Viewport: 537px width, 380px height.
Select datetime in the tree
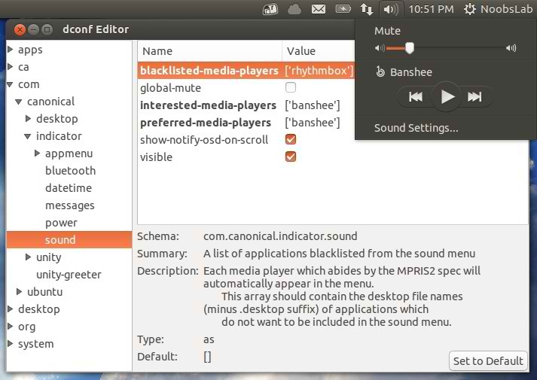[x=69, y=188]
